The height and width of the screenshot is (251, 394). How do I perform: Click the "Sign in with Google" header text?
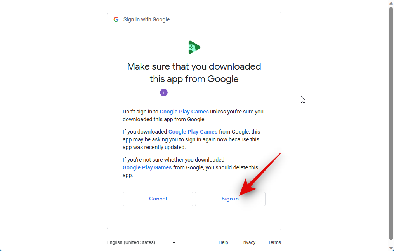(x=146, y=19)
